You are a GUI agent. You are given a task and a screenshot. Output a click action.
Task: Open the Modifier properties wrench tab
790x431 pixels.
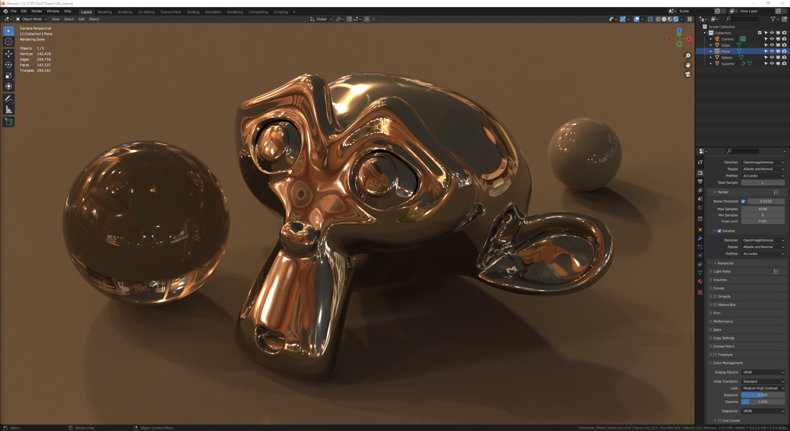700,238
